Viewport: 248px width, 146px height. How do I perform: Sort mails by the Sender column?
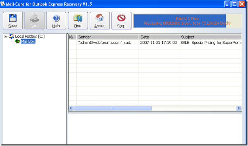(107, 37)
